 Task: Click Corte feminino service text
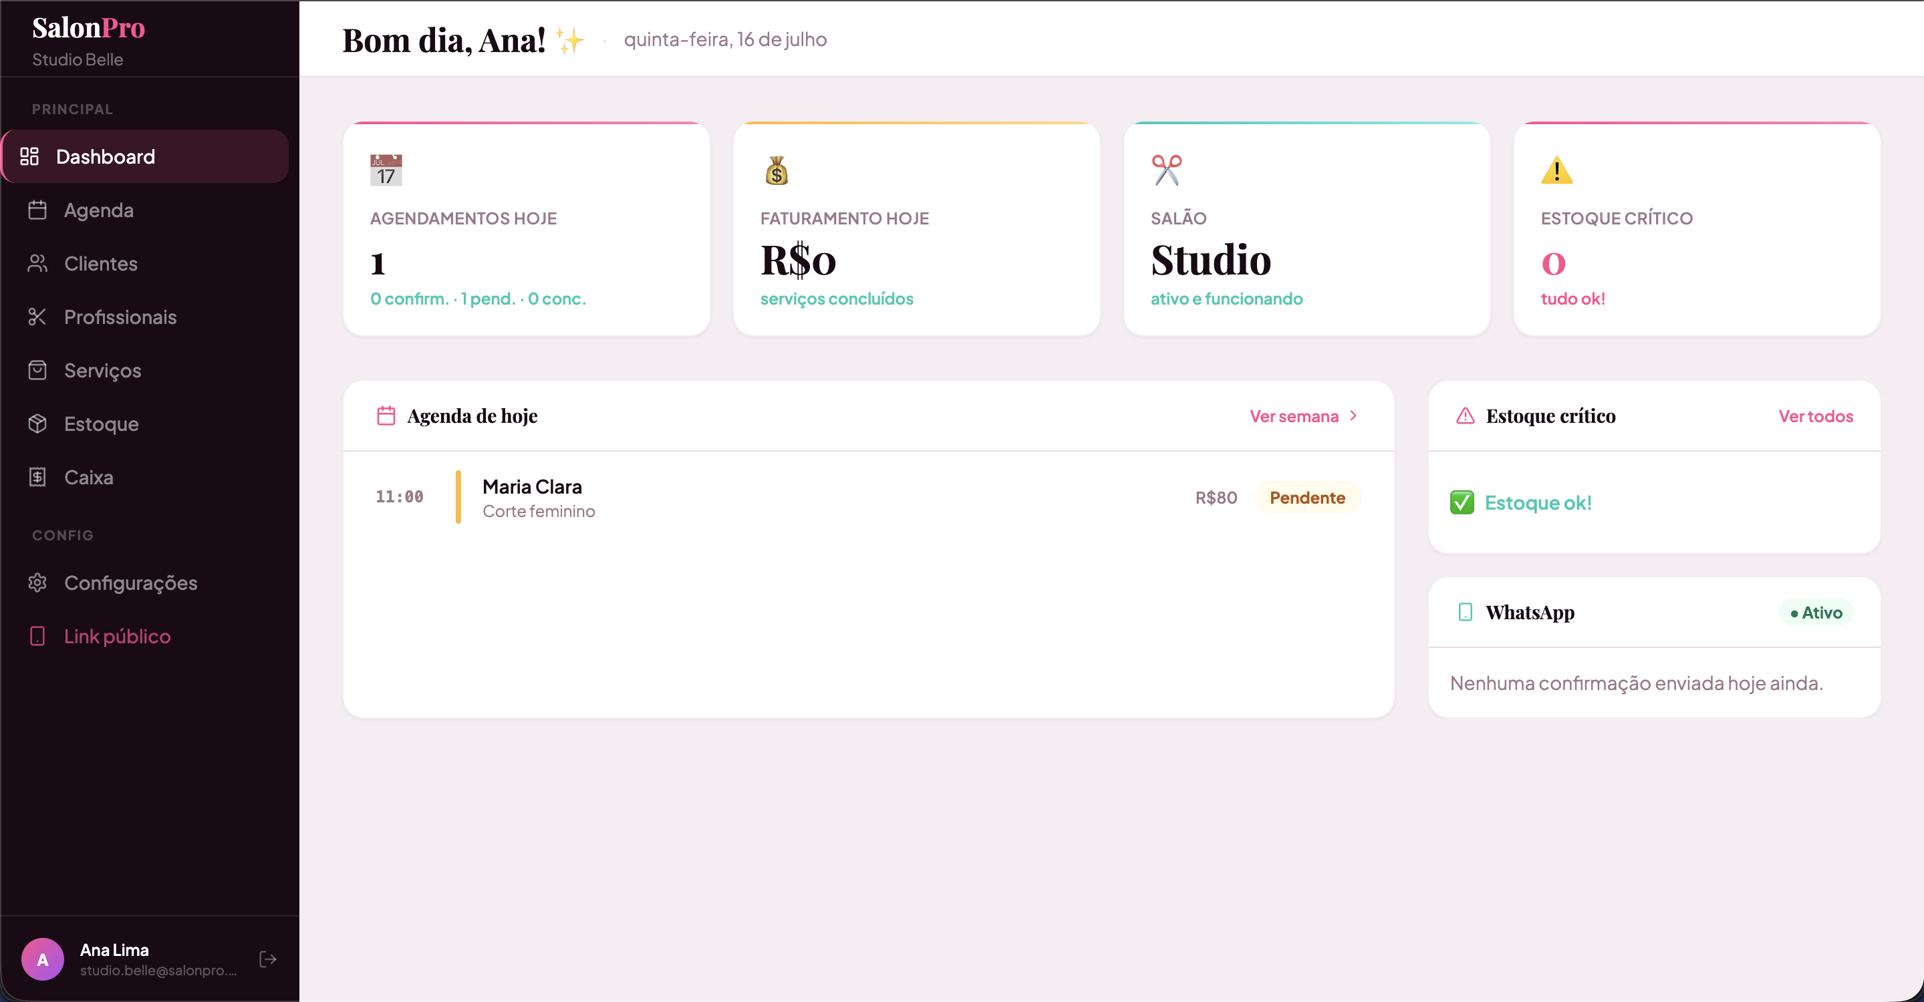point(539,511)
